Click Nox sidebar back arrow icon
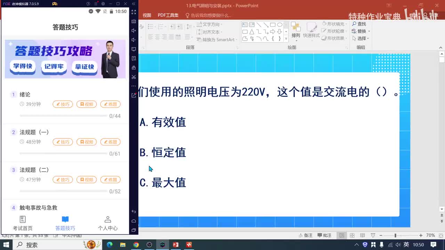 pyautogui.click(x=134, y=211)
